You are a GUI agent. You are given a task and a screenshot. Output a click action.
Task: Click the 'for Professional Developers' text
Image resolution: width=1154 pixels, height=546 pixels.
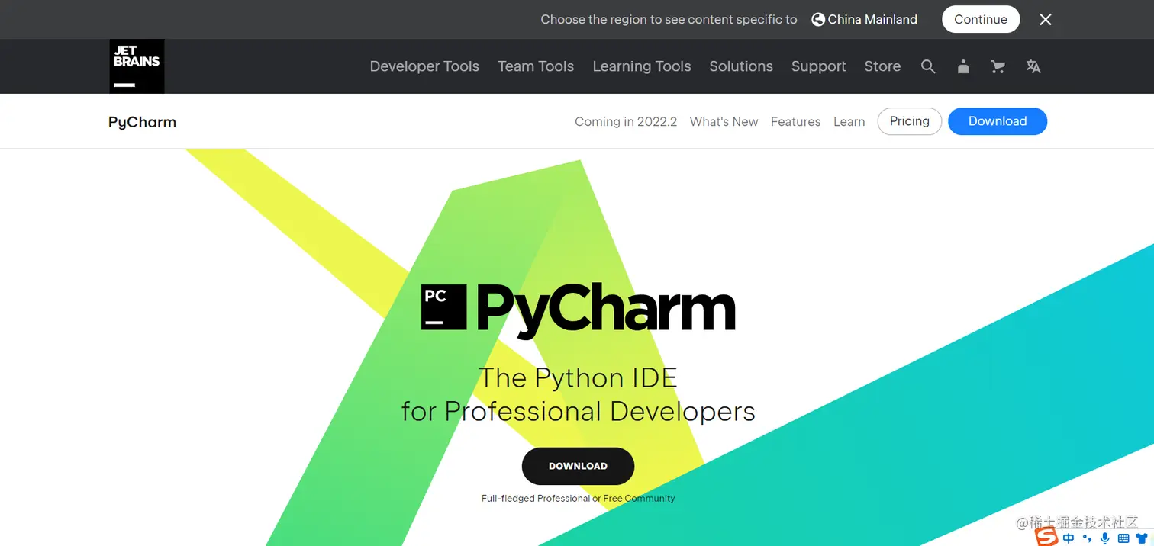pyautogui.click(x=578, y=412)
